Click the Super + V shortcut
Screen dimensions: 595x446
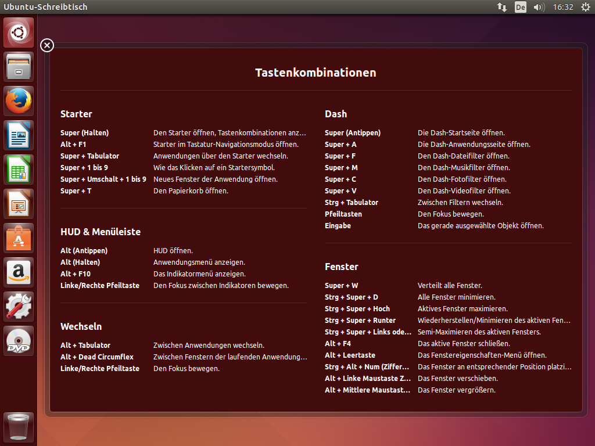[340, 190]
